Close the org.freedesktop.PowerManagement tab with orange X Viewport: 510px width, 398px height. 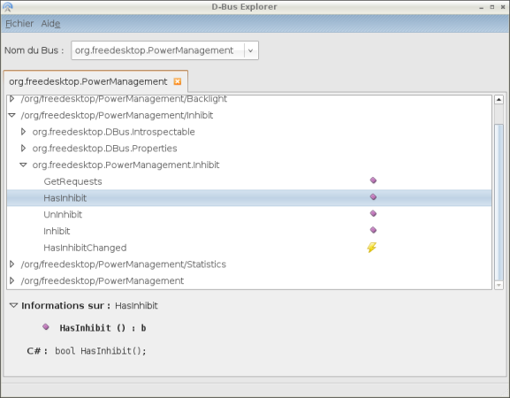point(178,81)
